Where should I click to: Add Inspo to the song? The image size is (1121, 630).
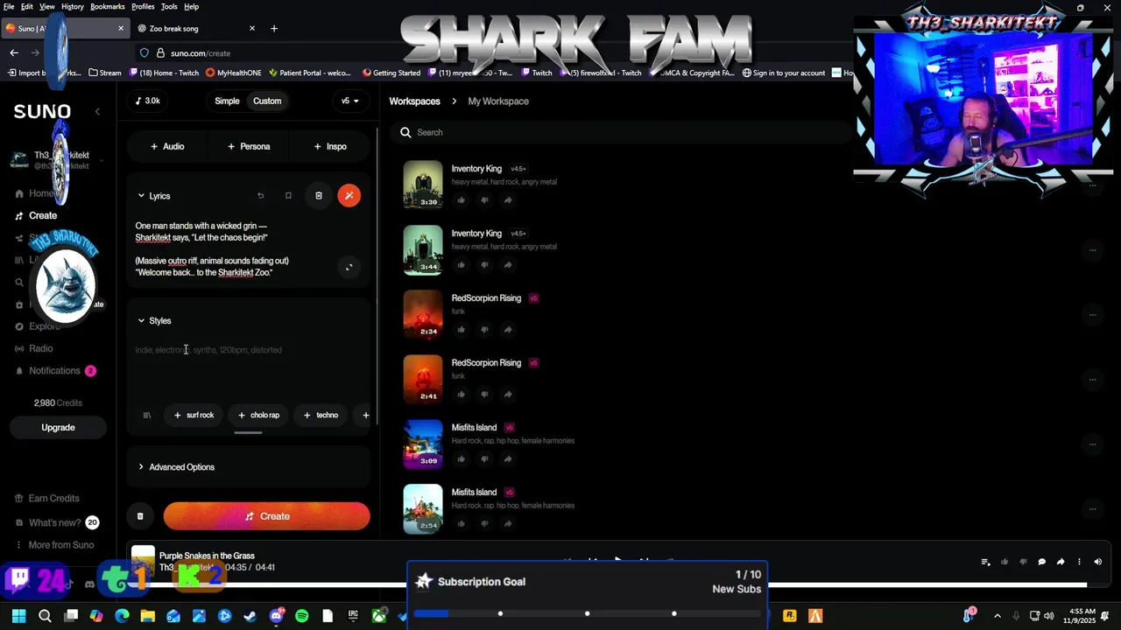point(330,146)
